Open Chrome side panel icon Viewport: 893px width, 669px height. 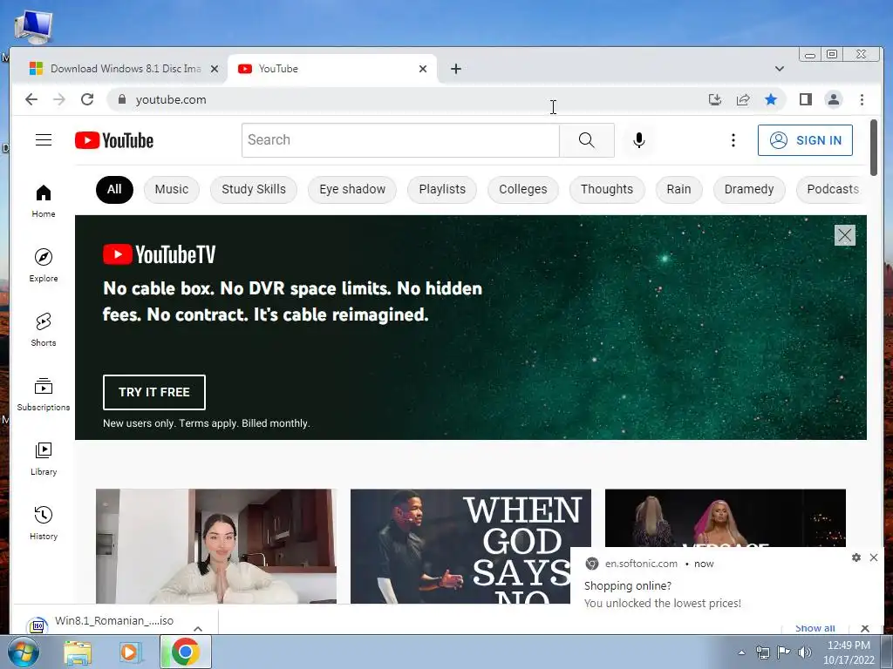click(x=805, y=99)
